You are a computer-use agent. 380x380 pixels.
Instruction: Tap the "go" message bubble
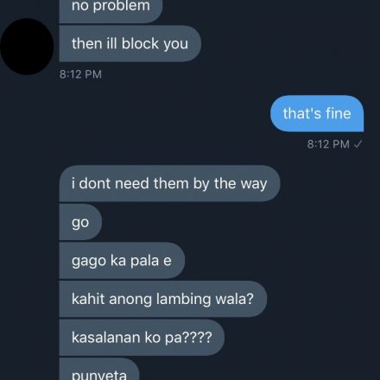tap(80, 222)
